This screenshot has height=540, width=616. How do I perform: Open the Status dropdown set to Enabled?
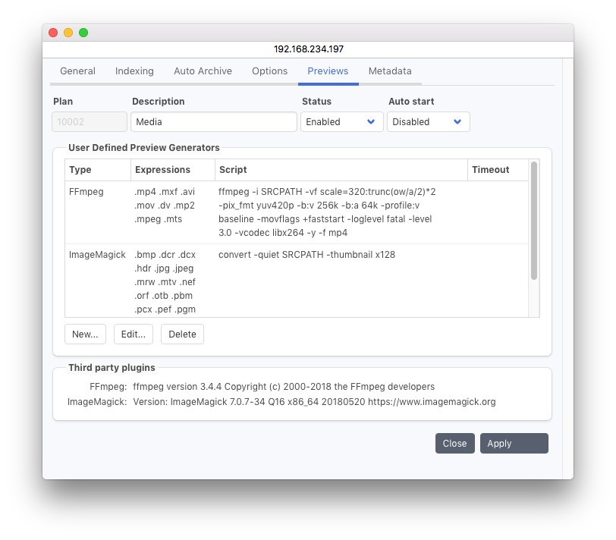pyautogui.click(x=341, y=122)
